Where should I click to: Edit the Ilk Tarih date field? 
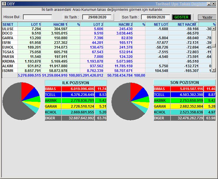(x=97, y=17)
